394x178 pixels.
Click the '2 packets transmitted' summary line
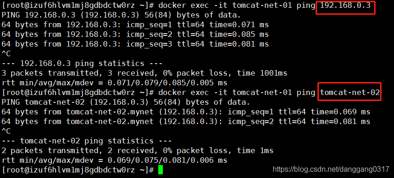pos(137,151)
